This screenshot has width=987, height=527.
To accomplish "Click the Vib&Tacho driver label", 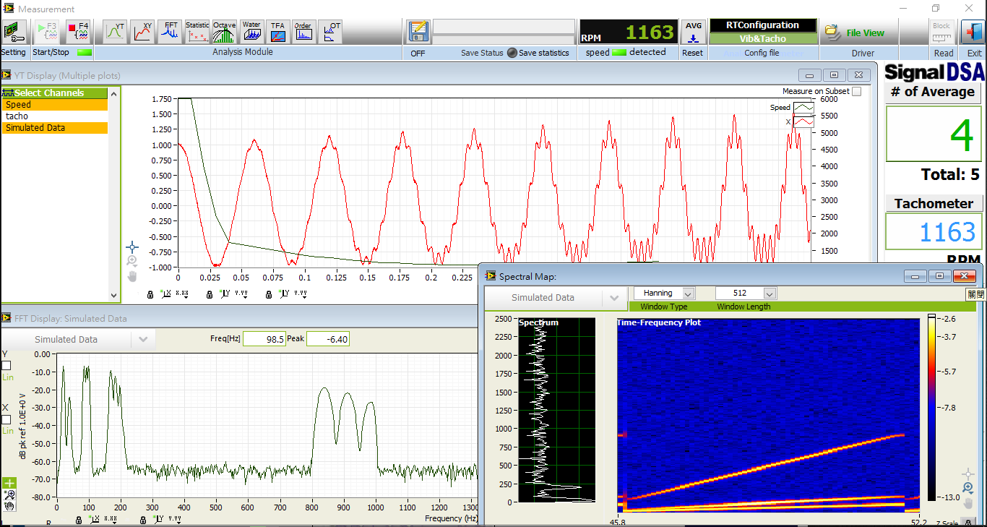I will 762,39.
